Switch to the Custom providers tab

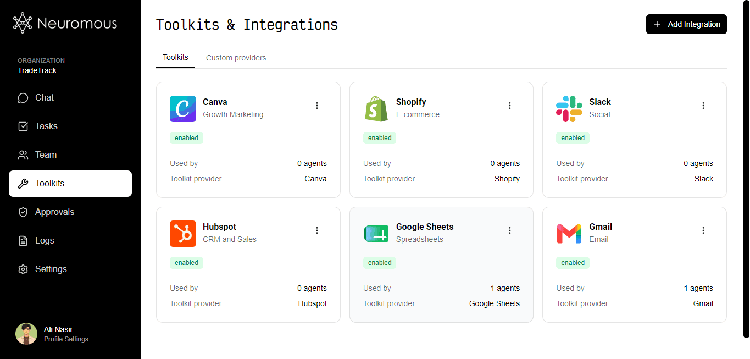(x=236, y=58)
